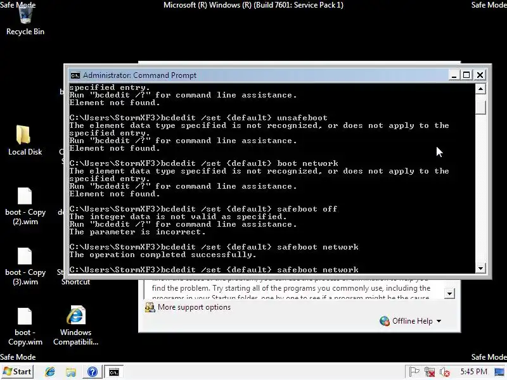Viewport: 507px width, 380px height.
Task: Click 'The integer data is not valid' line
Action: (x=178, y=217)
